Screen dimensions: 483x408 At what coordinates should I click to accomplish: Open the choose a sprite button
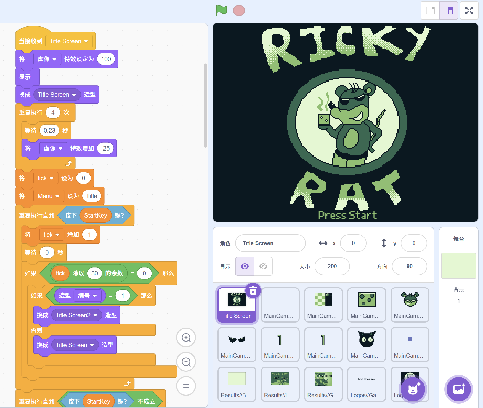pos(413,389)
